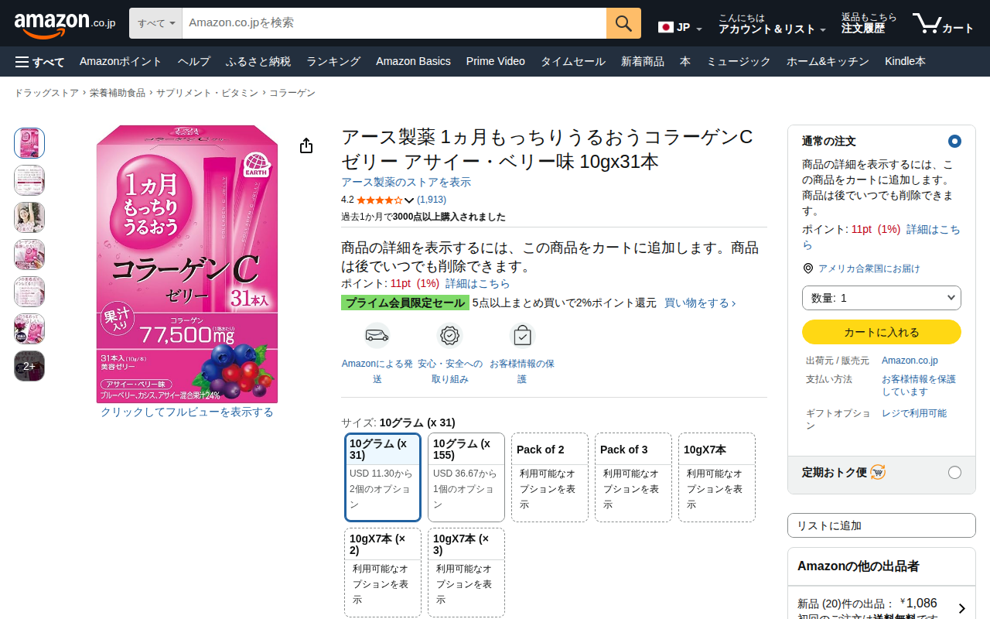
Task: Expand the すべて search category dropdown
Action: [156, 23]
